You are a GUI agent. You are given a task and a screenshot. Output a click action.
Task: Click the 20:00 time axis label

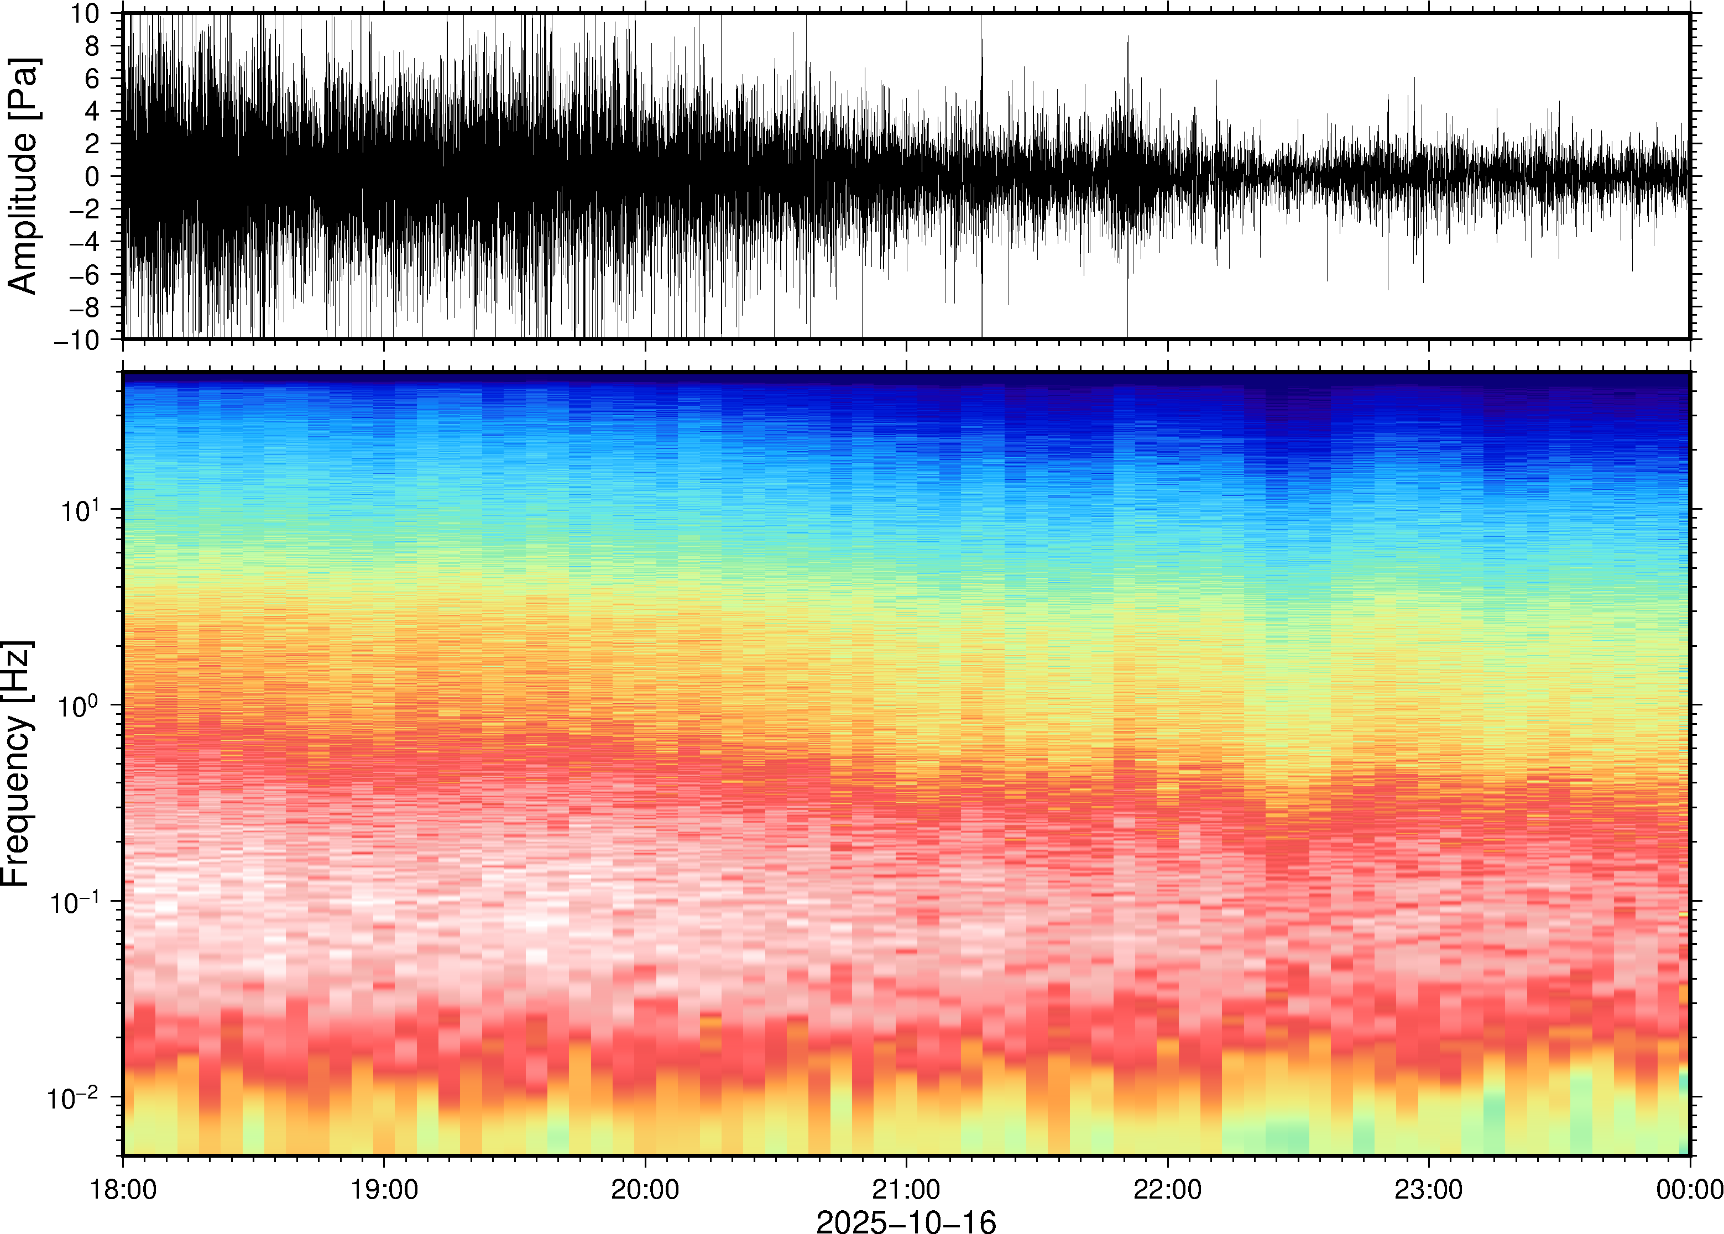coord(645,1189)
